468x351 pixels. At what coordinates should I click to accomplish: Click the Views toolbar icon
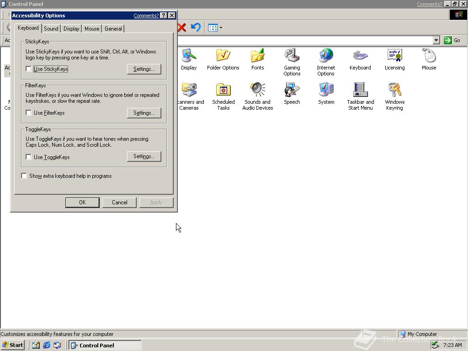213,28
